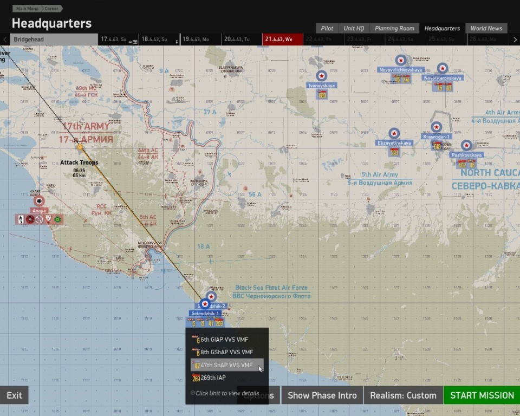520x416 pixels.
Task: Select the 689 unit icon below Ivanovskaya
Action: (x=322, y=95)
